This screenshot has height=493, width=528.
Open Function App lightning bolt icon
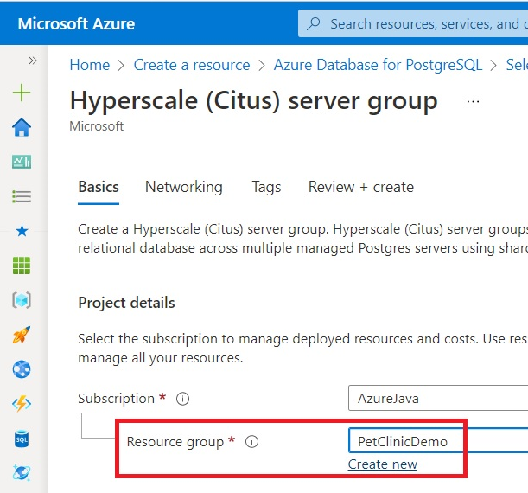(22, 404)
